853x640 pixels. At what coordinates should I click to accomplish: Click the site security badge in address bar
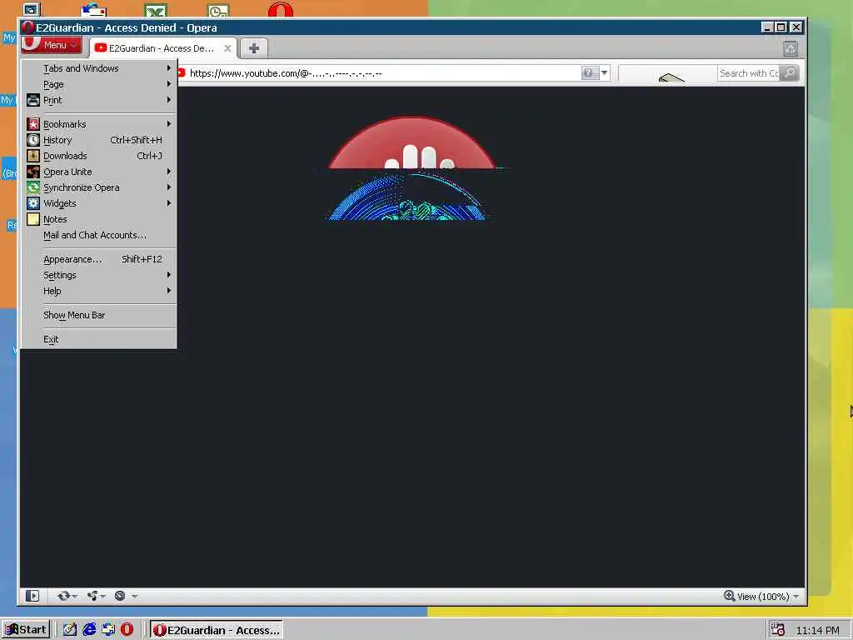[x=590, y=73]
